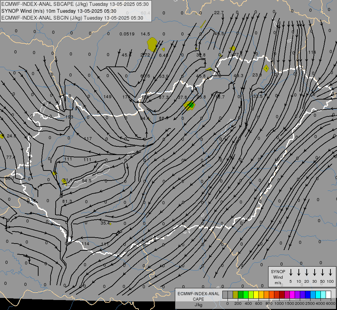Click the map value 49.3

coord(238,76)
